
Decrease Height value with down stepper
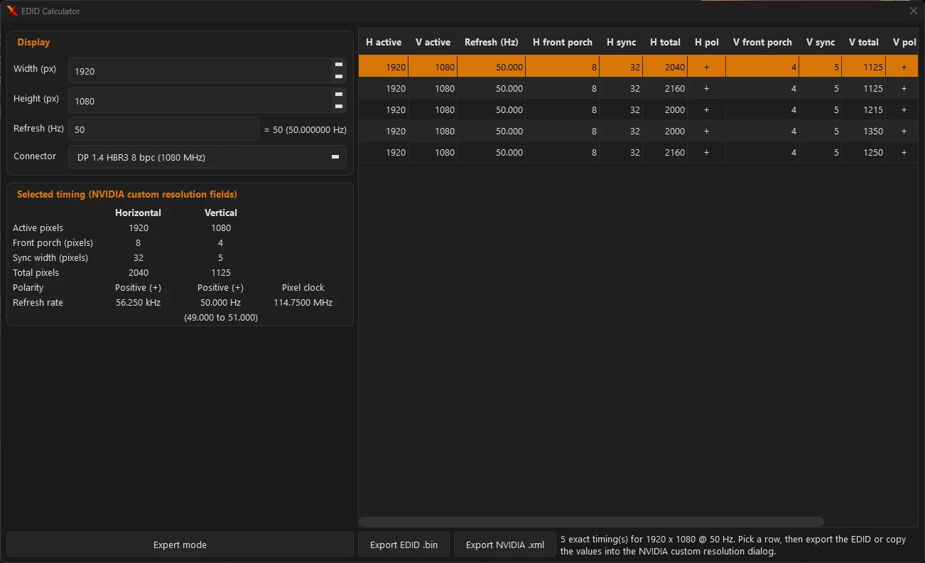[339, 107]
